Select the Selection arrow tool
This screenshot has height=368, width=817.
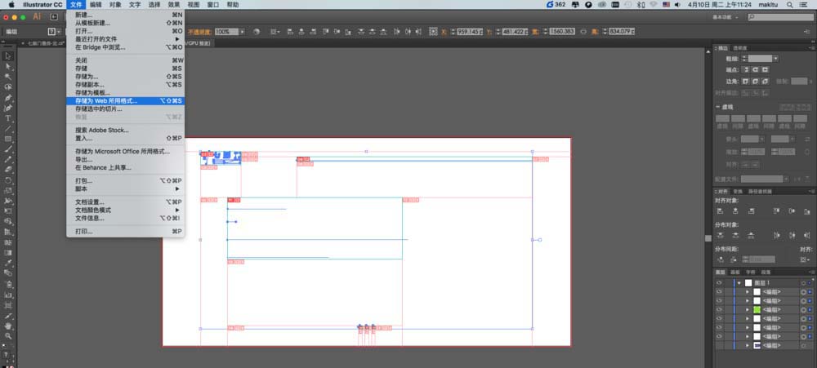[7, 55]
